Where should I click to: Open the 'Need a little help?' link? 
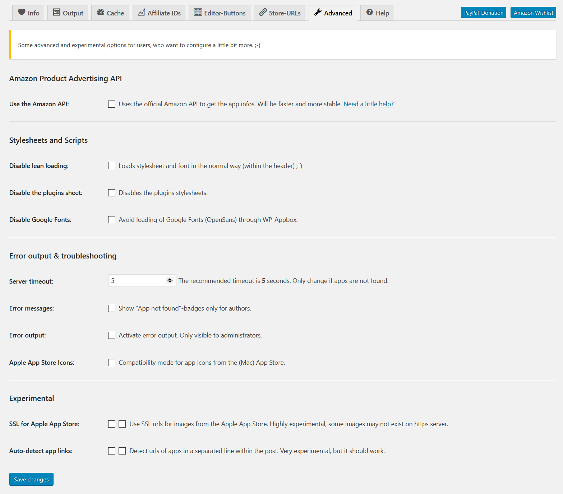click(x=368, y=104)
